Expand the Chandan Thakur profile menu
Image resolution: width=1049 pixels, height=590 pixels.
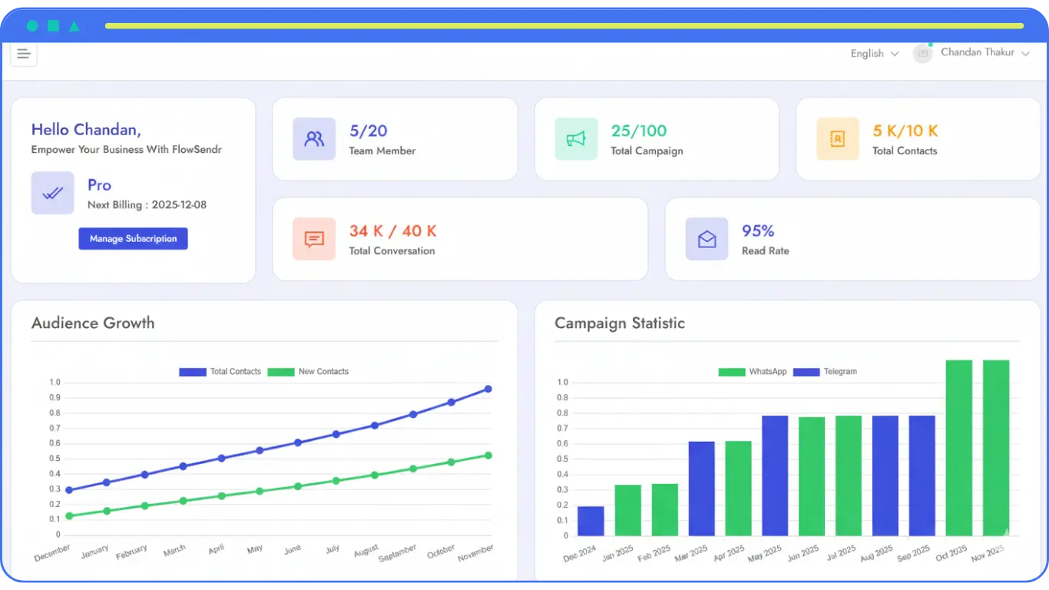[984, 53]
